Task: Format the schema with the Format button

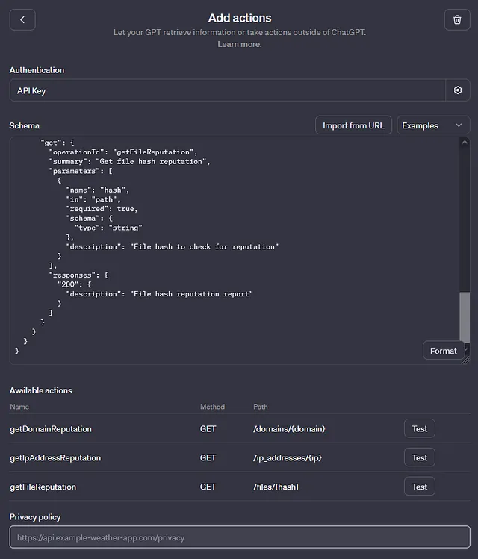Action: pyautogui.click(x=444, y=351)
